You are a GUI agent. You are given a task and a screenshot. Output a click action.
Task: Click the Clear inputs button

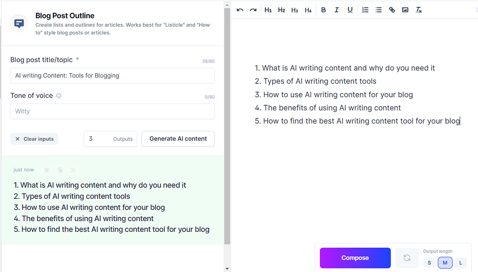[34, 139]
